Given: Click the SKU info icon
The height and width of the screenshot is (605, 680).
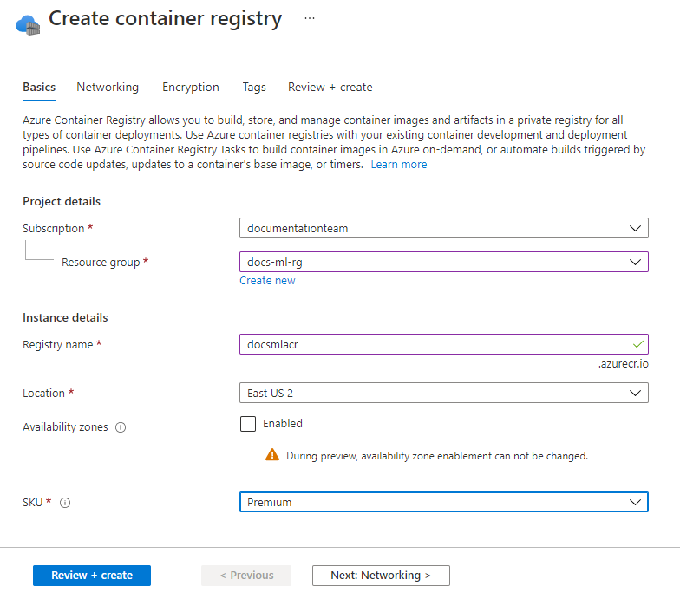Looking at the screenshot, I should [65, 503].
